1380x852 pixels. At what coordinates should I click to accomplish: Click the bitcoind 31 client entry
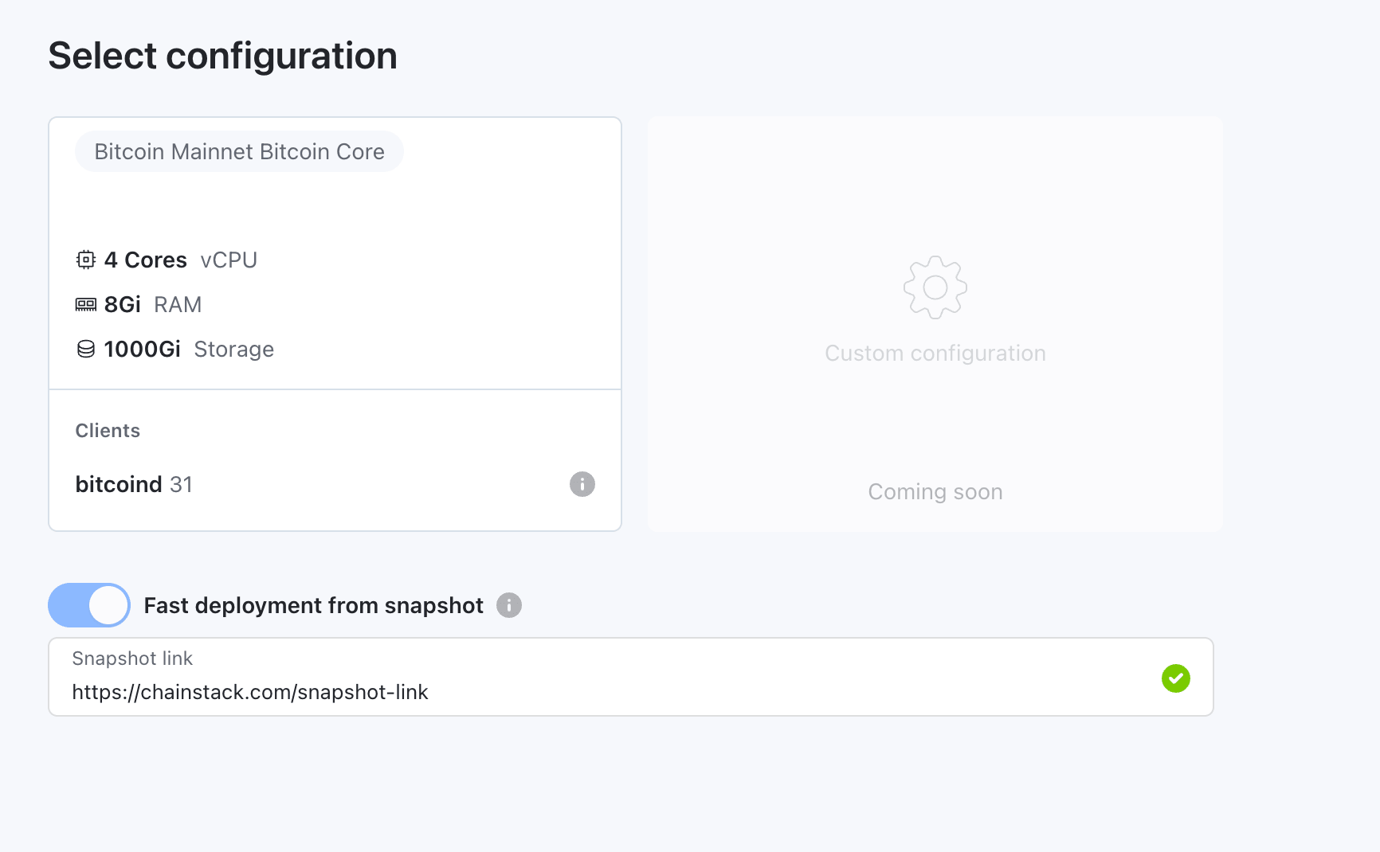(x=134, y=484)
